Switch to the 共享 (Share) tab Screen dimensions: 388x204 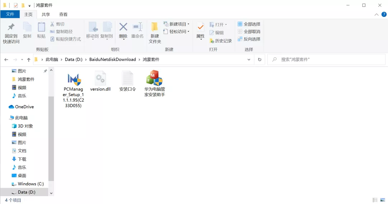(x=46, y=14)
